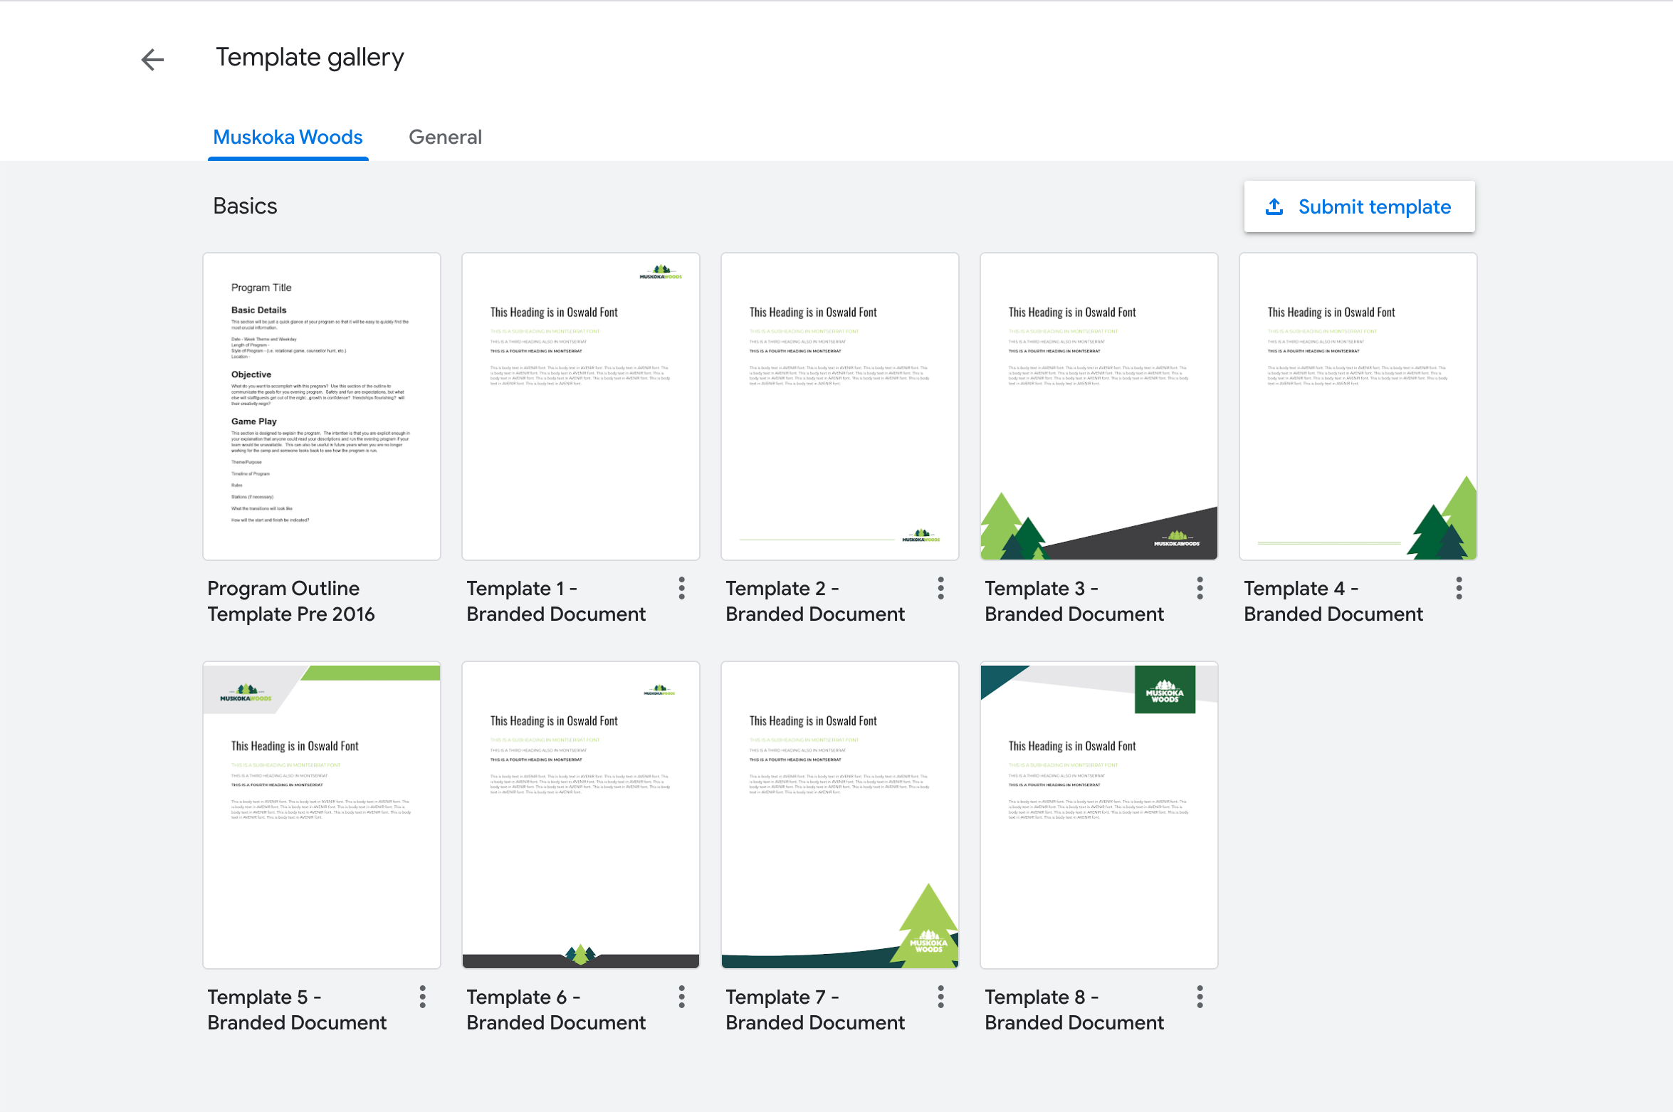Choose the Template 3 dark footer thumbnail
The width and height of the screenshot is (1673, 1112).
(1098, 406)
